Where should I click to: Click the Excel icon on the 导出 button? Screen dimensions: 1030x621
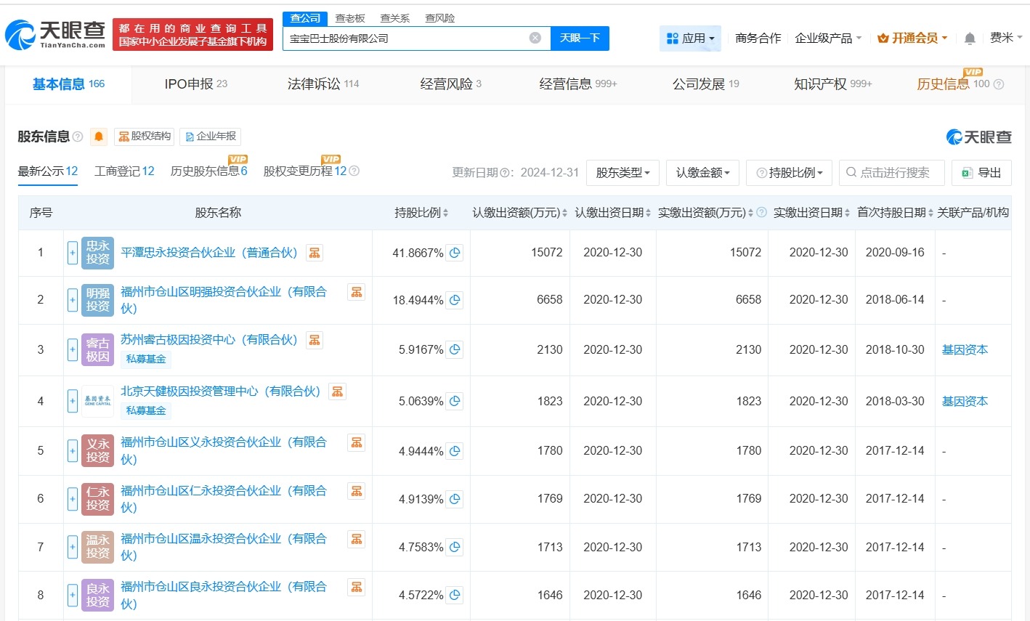pos(967,172)
